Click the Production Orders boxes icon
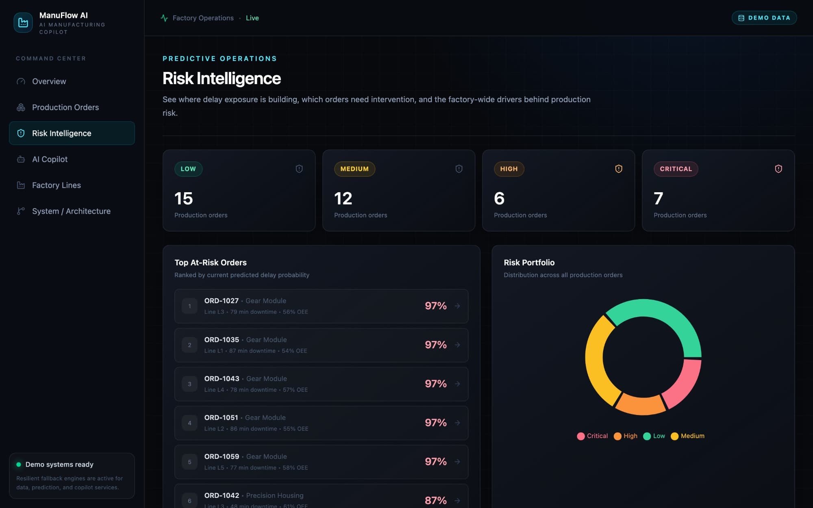The height and width of the screenshot is (508, 813). tap(21, 107)
